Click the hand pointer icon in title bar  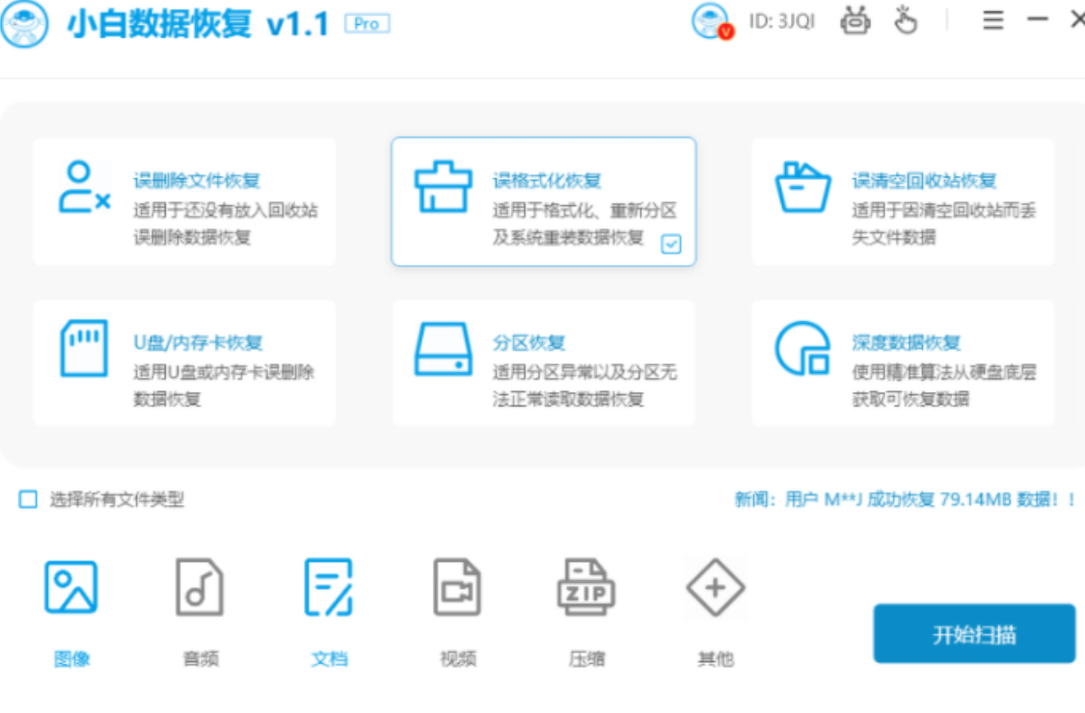coord(905,20)
